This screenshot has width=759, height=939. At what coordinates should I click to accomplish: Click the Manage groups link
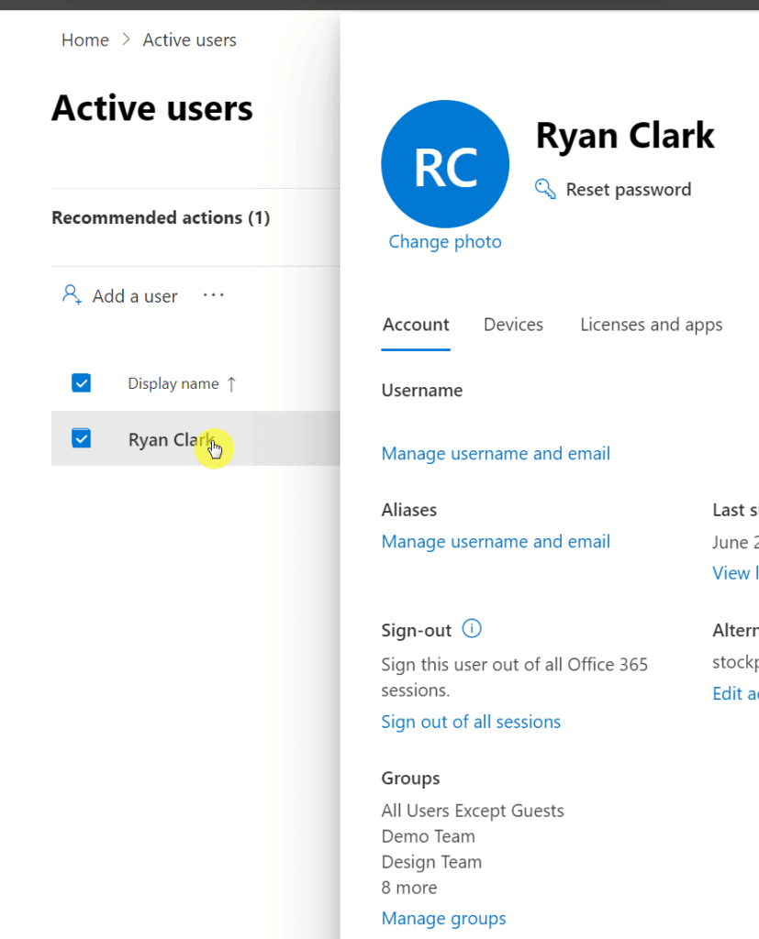click(x=443, y=919)
